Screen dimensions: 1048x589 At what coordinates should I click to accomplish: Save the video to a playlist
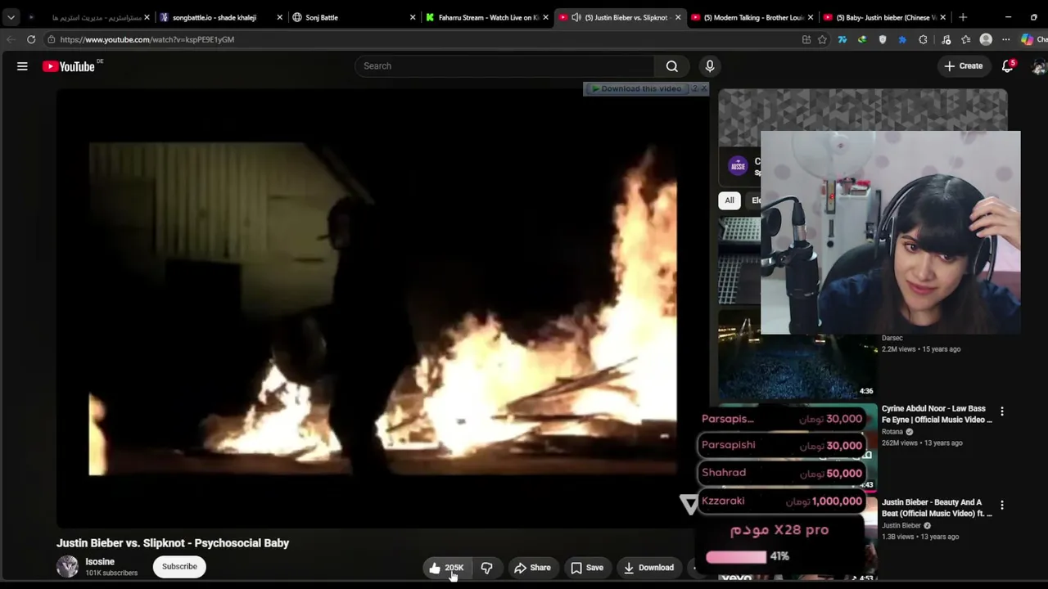pos(587,568)
